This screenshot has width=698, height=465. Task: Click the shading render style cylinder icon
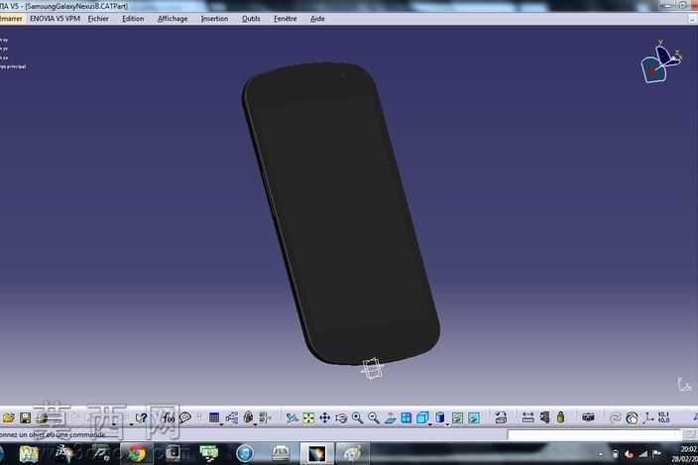(440, 417)
